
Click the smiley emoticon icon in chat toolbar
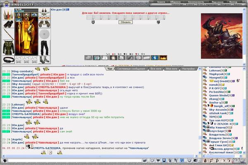coord(189,160)
